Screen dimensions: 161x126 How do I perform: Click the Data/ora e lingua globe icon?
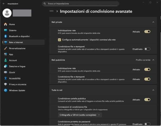coord(6,66)
